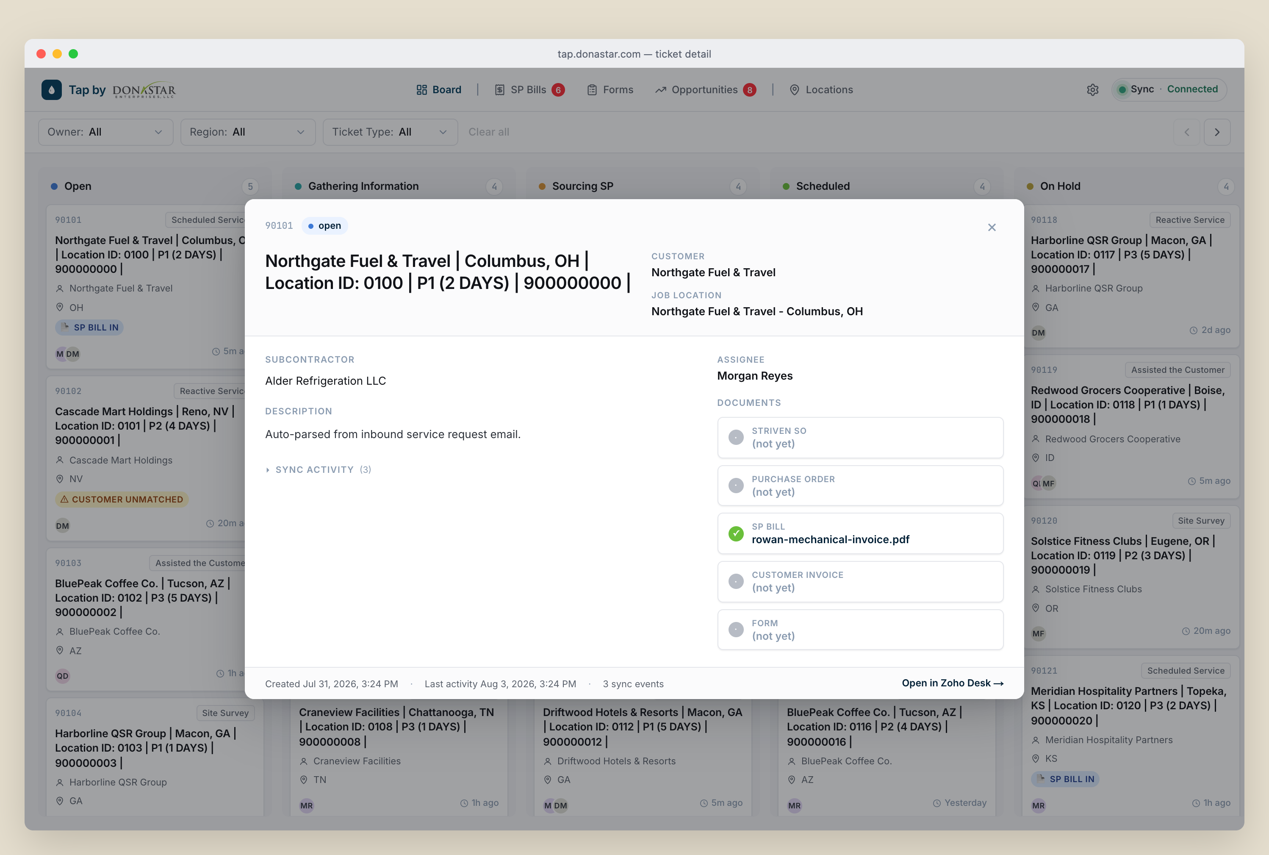
Task: Open the rowan-mechanical-invoice.pdf document
Action: (x=860, y=533)
